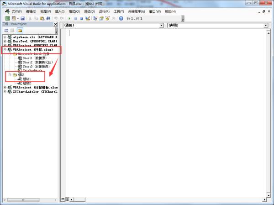Open the 帮助(H) menu
This screenshot has height=205, width=274.
click(x=170, y=11)
